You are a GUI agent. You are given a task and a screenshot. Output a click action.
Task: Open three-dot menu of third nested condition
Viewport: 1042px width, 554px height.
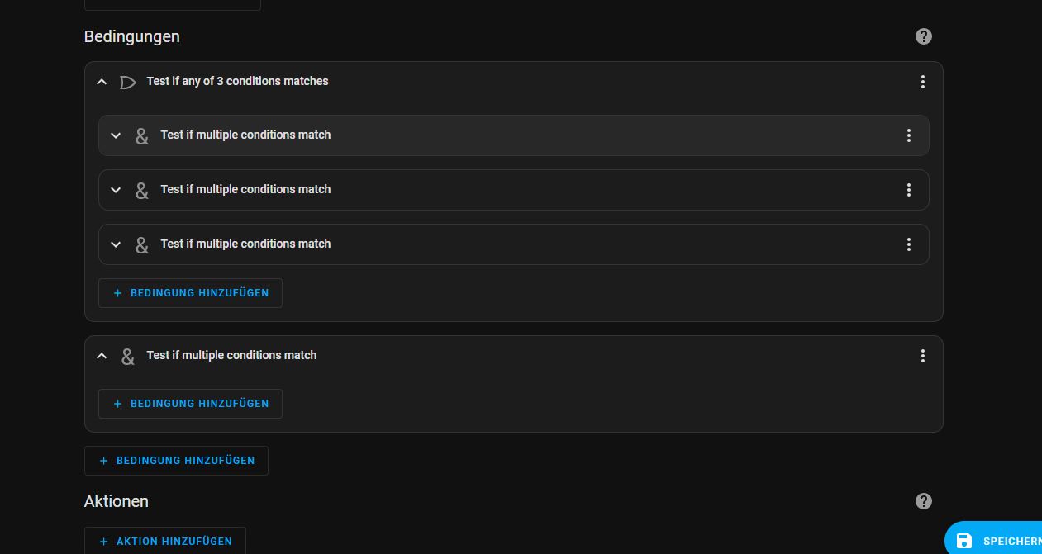coord(909,244)
